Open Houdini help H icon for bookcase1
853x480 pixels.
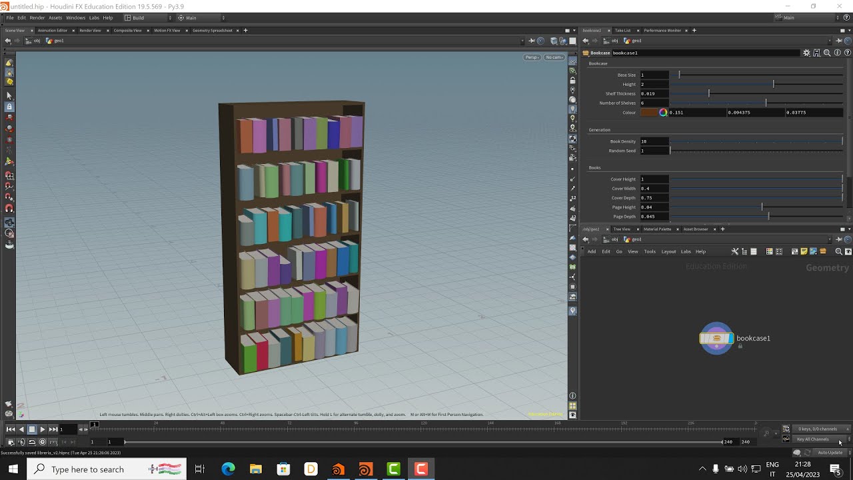click(x=817, y=53)
